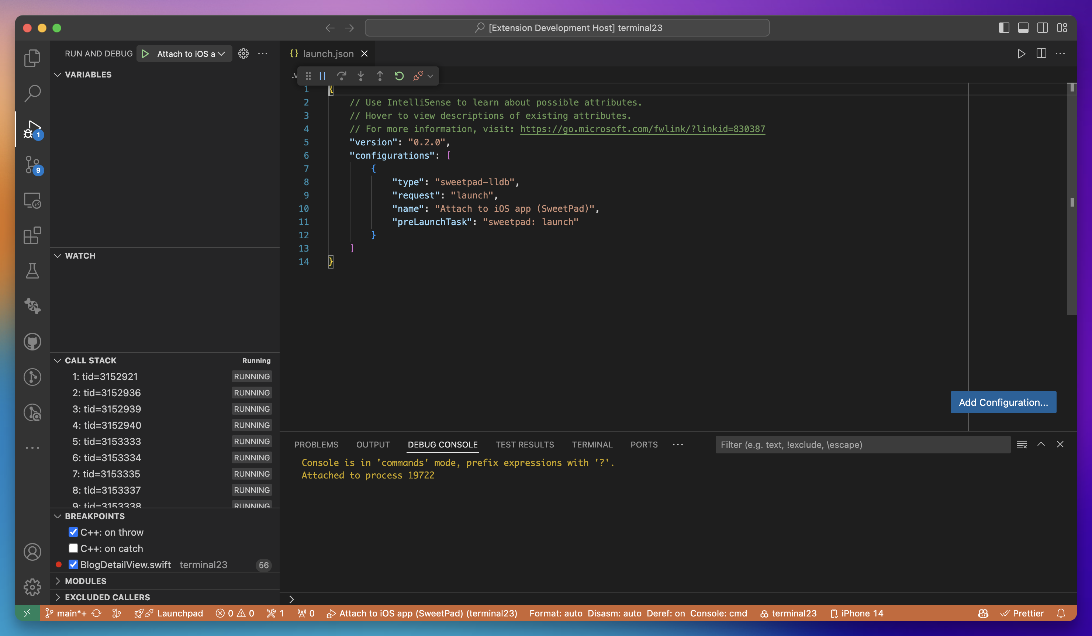
Task: Uncheck the BlogDetailView.swift breakpoint
Action: 73,564
